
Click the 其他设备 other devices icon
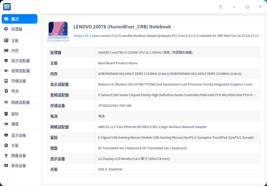point(6,166)
